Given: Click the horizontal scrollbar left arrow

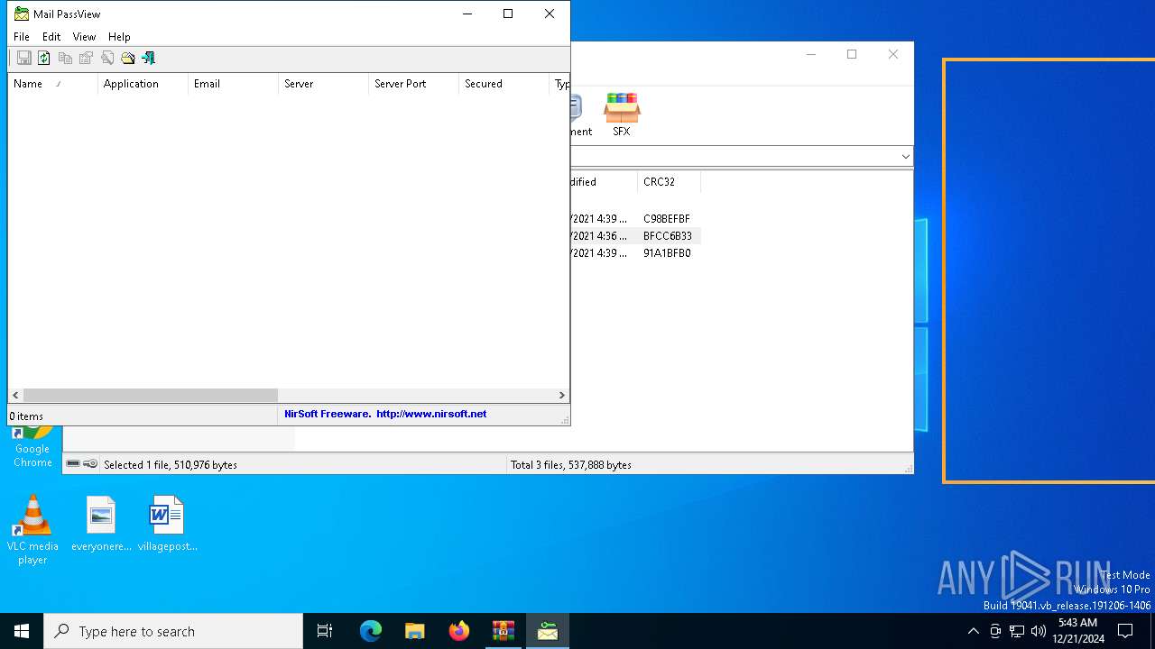Looking at the screenshot, I should point(15,395).
